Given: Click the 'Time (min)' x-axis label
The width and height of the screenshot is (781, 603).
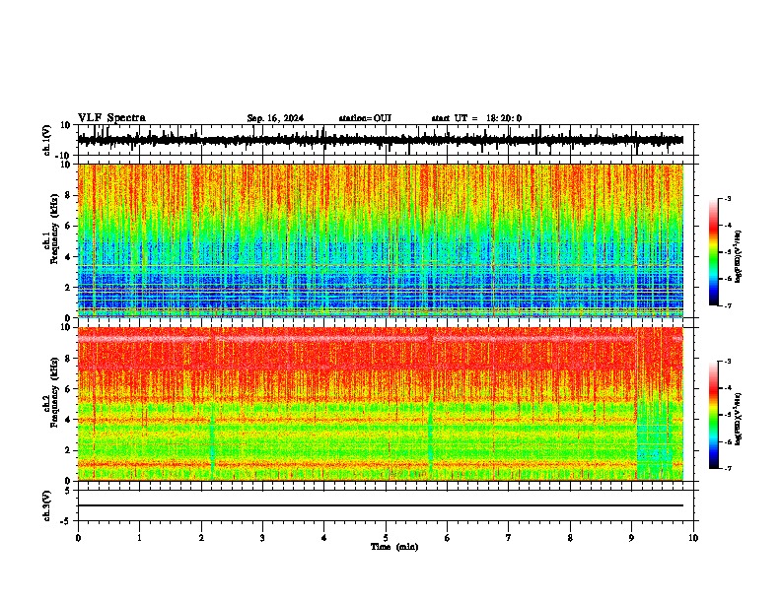Looking at the screenshot, I should pos(394,547).
